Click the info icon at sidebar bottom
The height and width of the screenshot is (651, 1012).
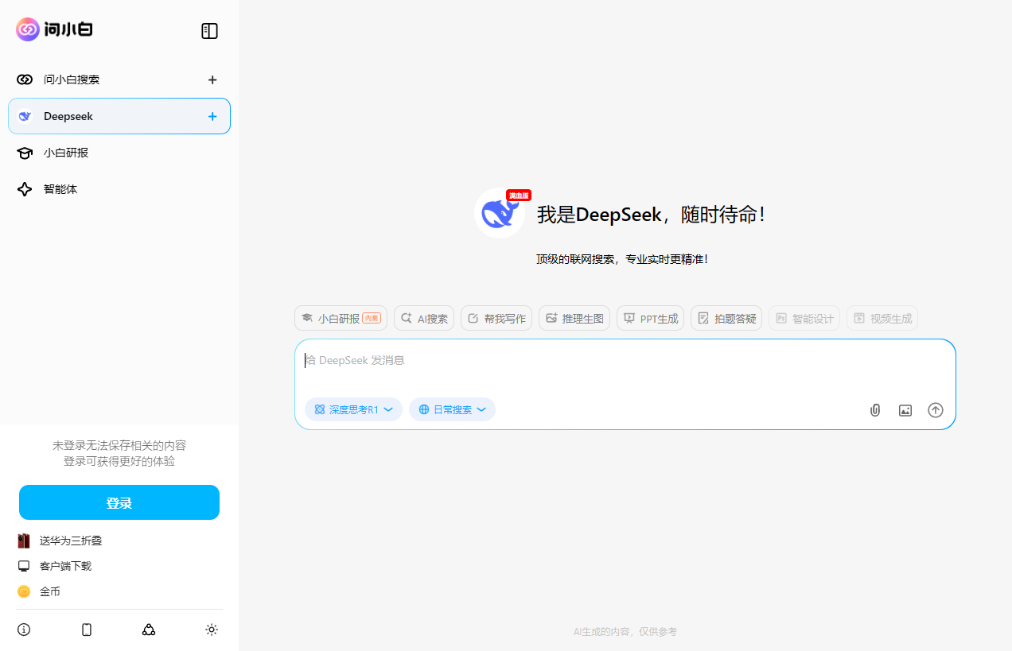point(23,629)
